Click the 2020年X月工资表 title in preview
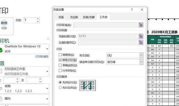The image size is (179, 106). tap(164, 32)
